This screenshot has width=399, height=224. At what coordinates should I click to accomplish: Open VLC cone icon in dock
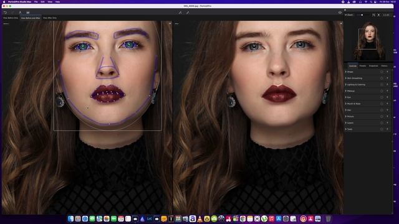(x=199, y=218)
